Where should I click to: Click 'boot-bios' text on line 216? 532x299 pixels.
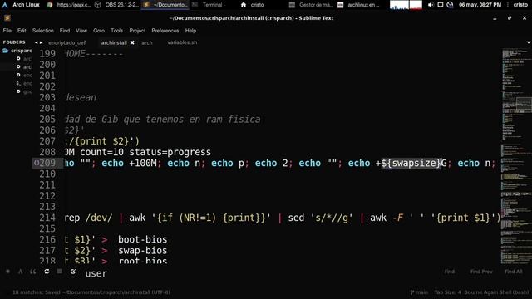142,240
